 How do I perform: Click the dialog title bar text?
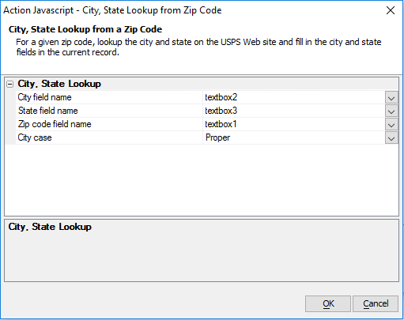[112, 10]
